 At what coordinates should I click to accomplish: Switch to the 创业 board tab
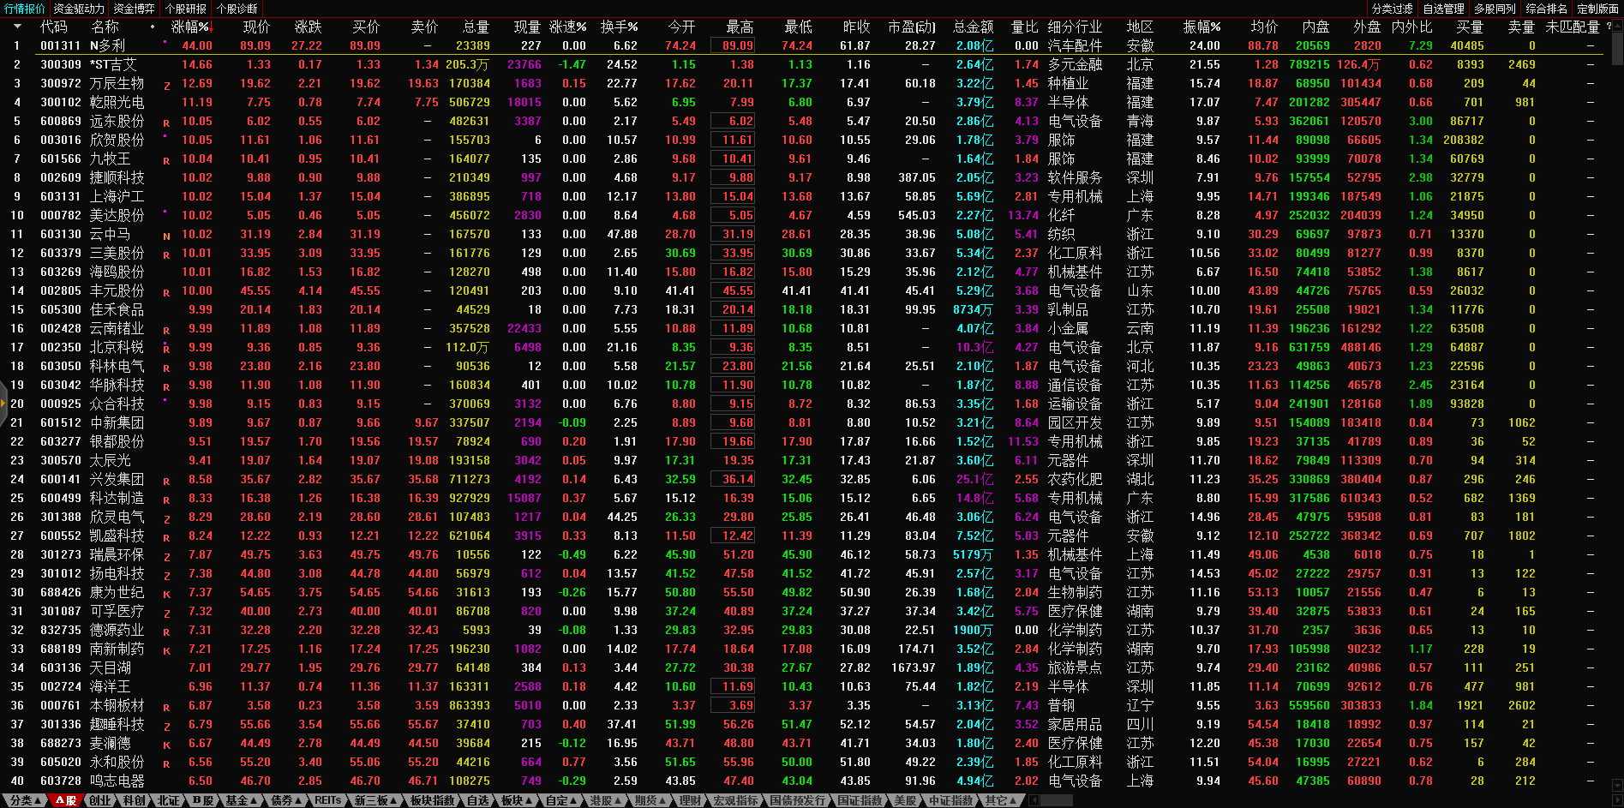[100, 800]
